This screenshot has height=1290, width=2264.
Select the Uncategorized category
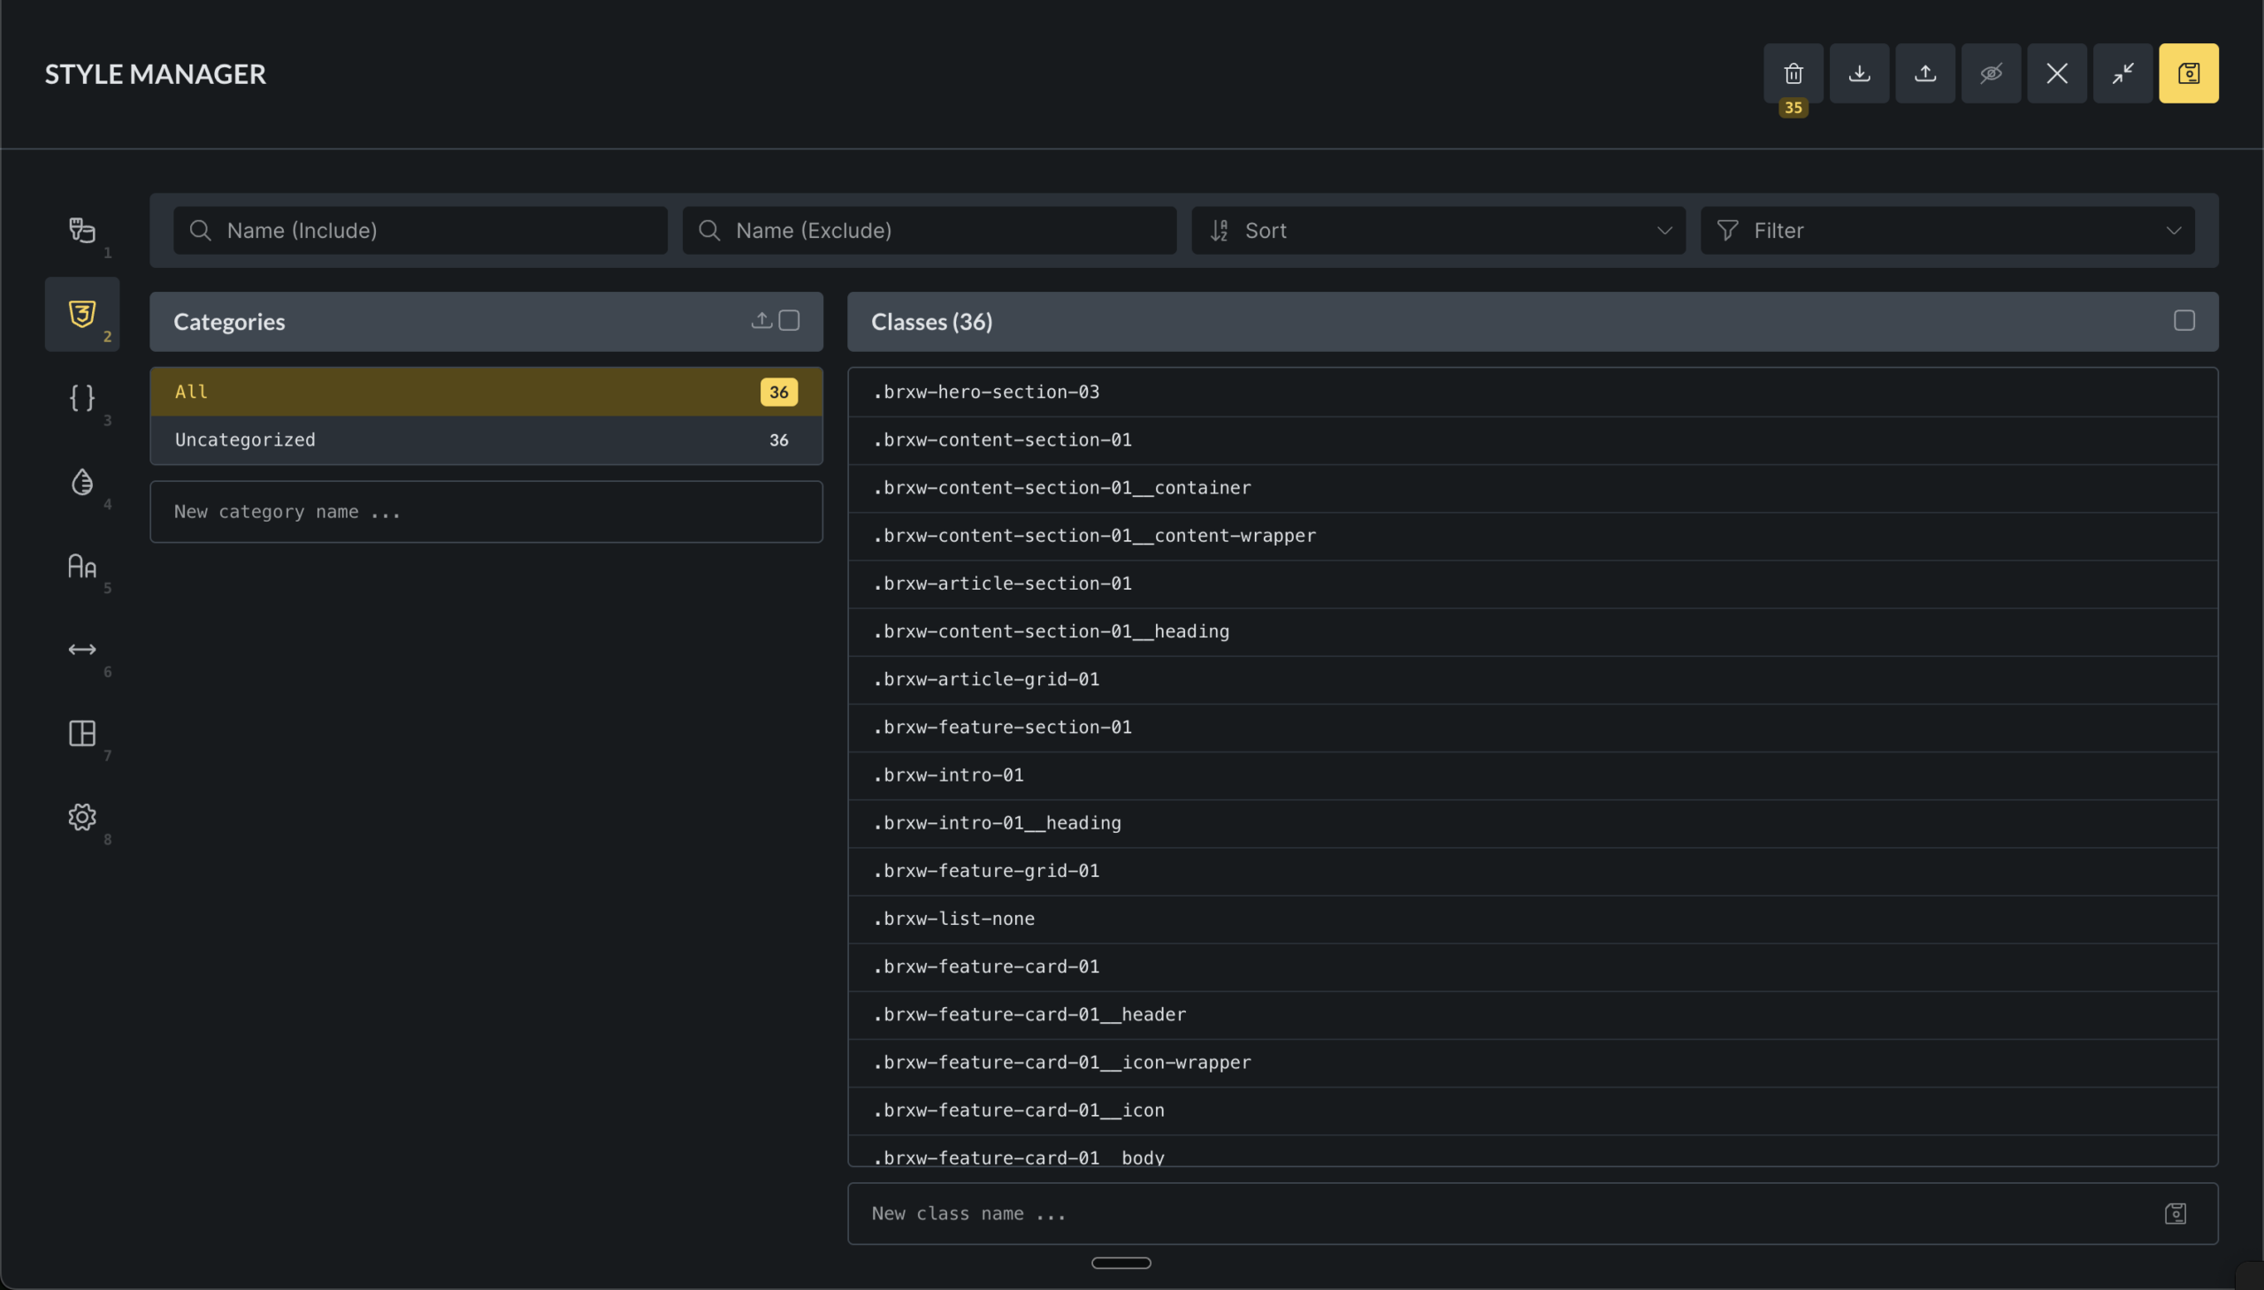pyautogui.click(x=486, y=440)
